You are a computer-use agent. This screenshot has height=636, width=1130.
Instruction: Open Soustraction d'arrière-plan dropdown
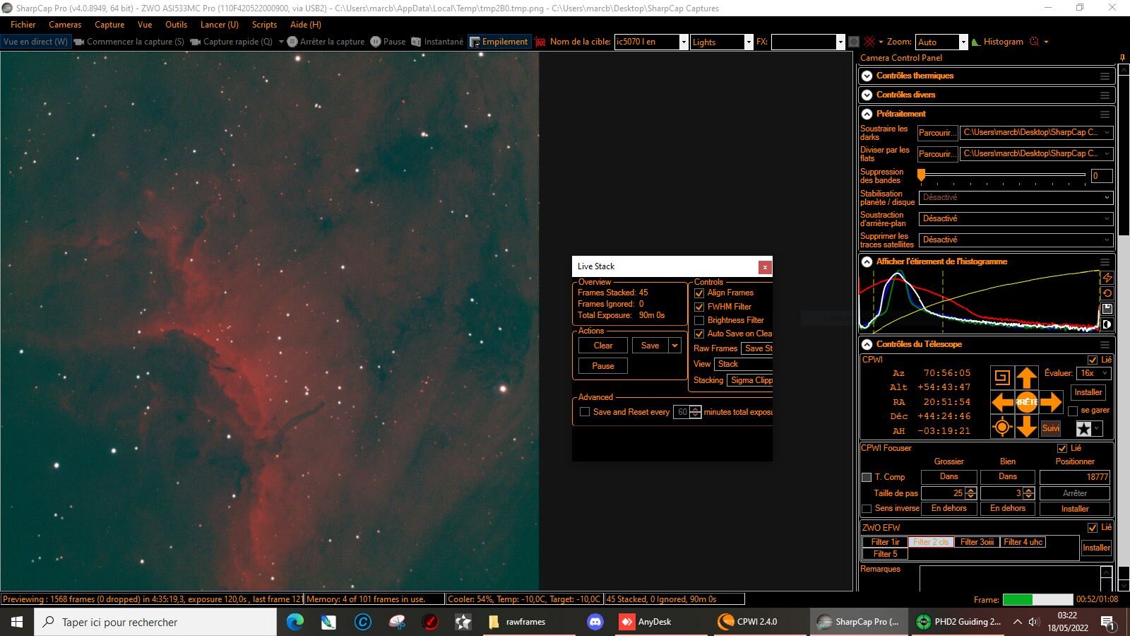[x=1016, y=218]
